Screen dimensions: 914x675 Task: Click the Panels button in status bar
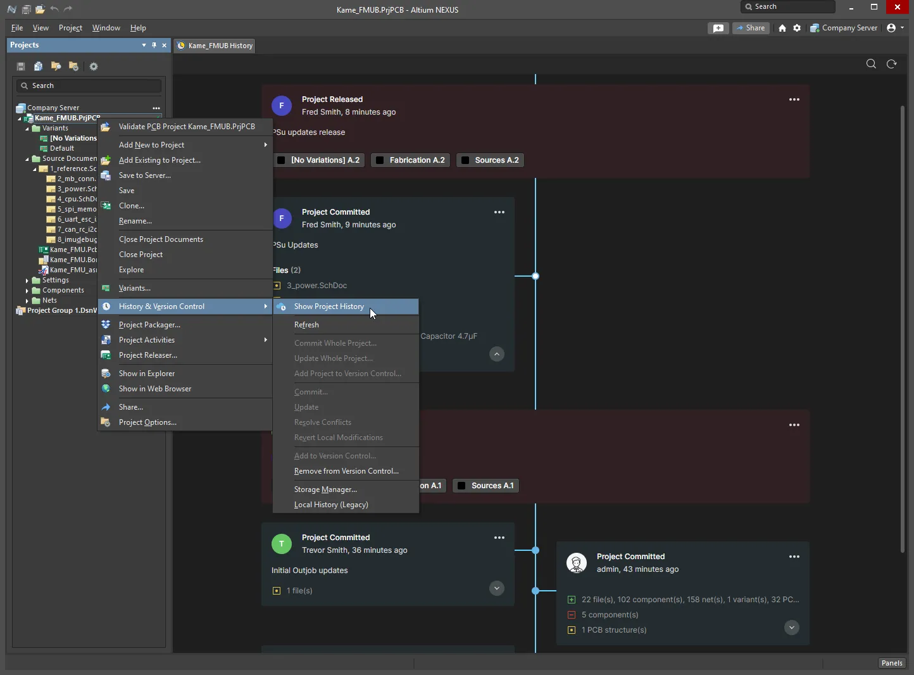click(891, 663)
